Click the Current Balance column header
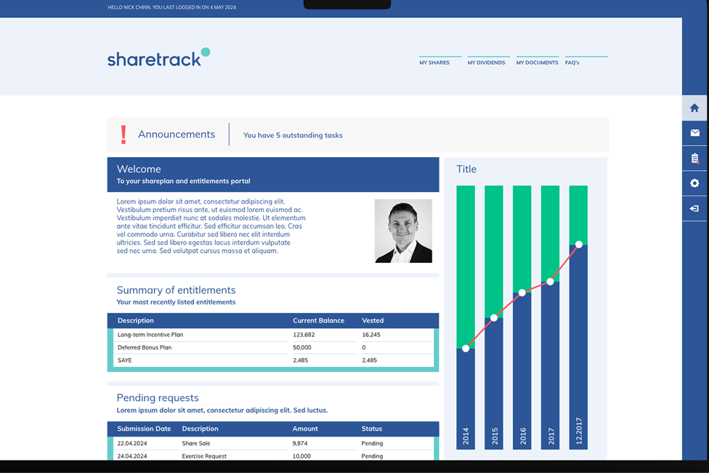Viewport: 709px width, 473px height. 319,320
